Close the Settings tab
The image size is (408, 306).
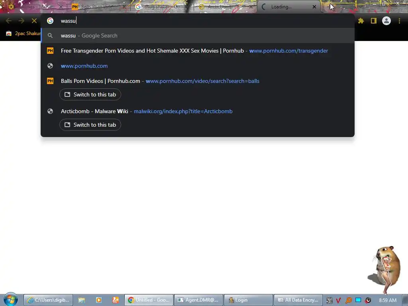[61, 7]
